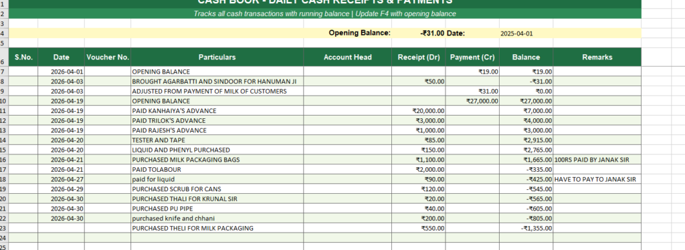This screenshot has width=685, height=250.
Task: Click the ₹19.00 payment cell
Action: tap(472, 72)
